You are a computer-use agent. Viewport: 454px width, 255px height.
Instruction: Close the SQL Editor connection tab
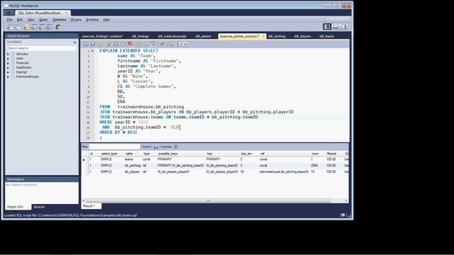(66, 13)
